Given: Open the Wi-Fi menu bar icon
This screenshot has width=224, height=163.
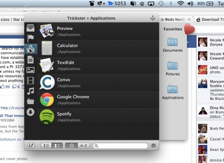Looking at the screenshot, I should point(180,3).
